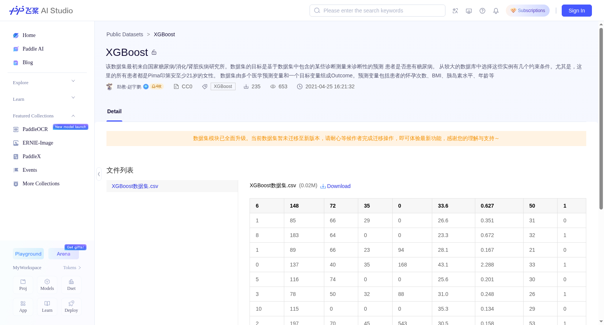The height and width of the screenshot is (325, 604).
Task: Click table cell 183
Action: pyautogui.click(x=304, y=235)
